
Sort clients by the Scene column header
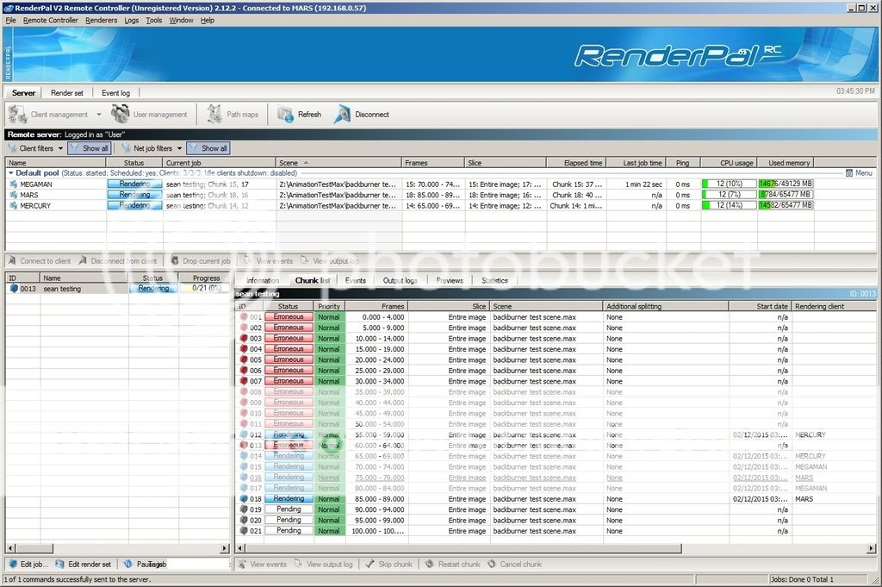[339, 163]
